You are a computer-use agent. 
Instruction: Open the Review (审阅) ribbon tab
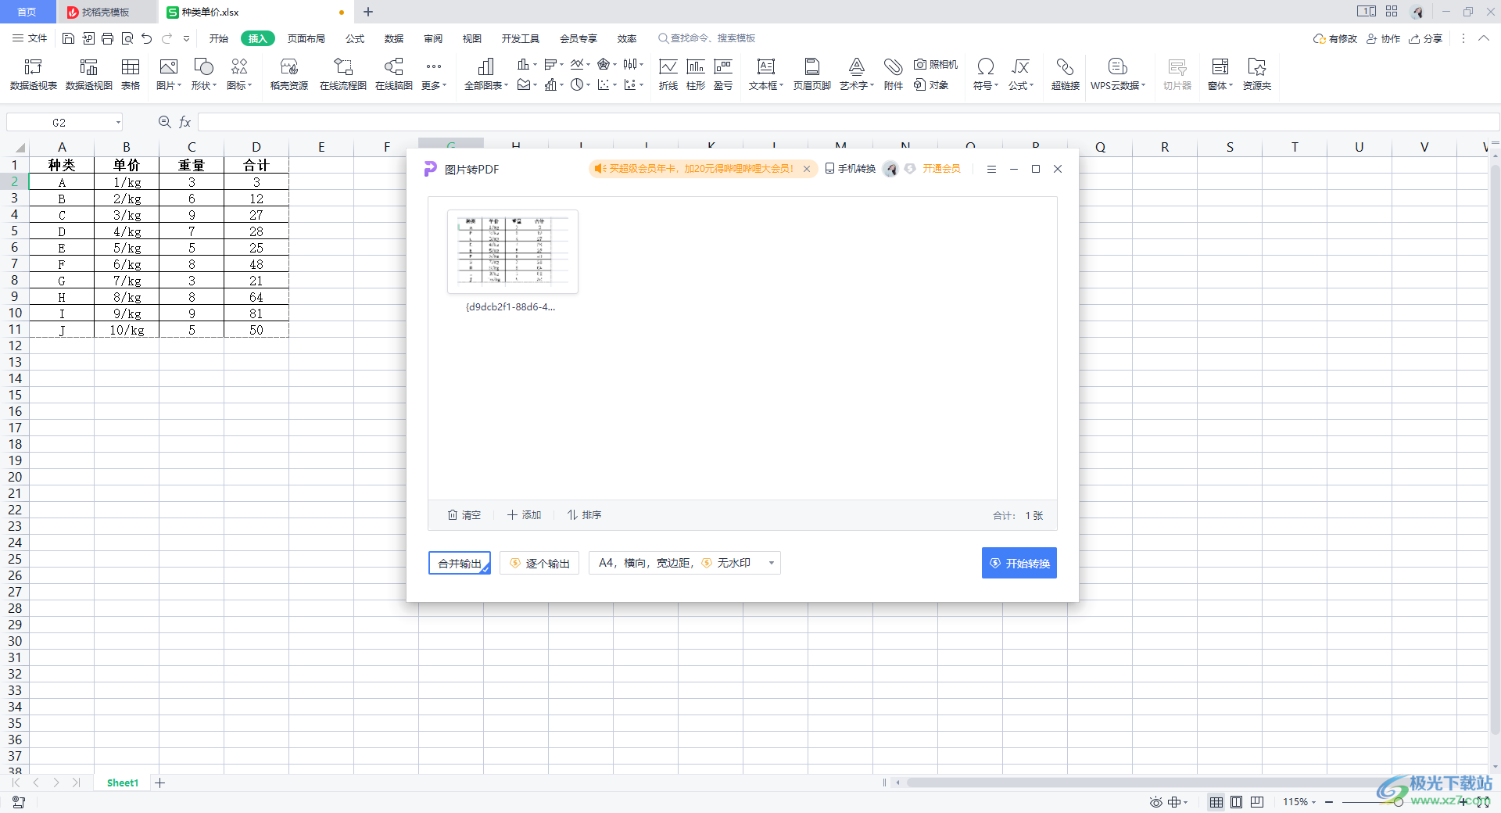tap(433, 38)
